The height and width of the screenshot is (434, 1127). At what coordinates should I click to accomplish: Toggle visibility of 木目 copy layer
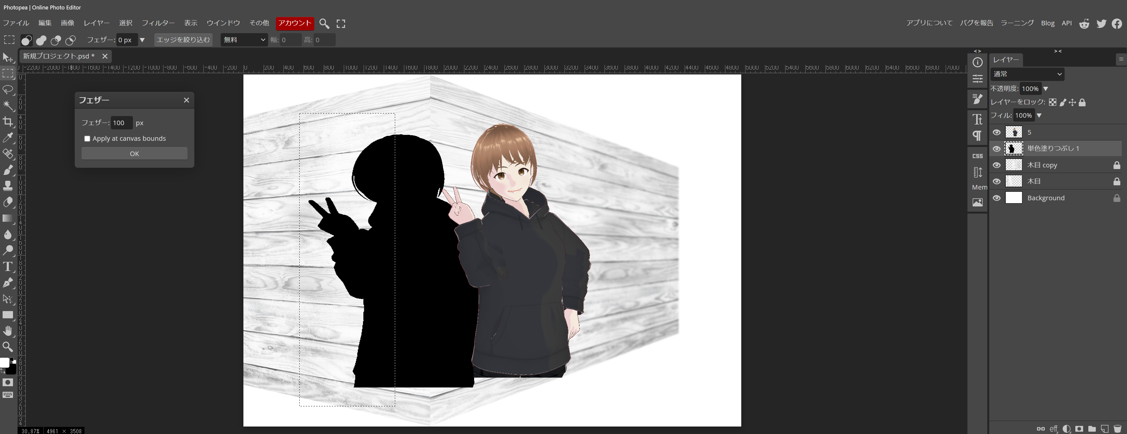(x=997, y=165)
